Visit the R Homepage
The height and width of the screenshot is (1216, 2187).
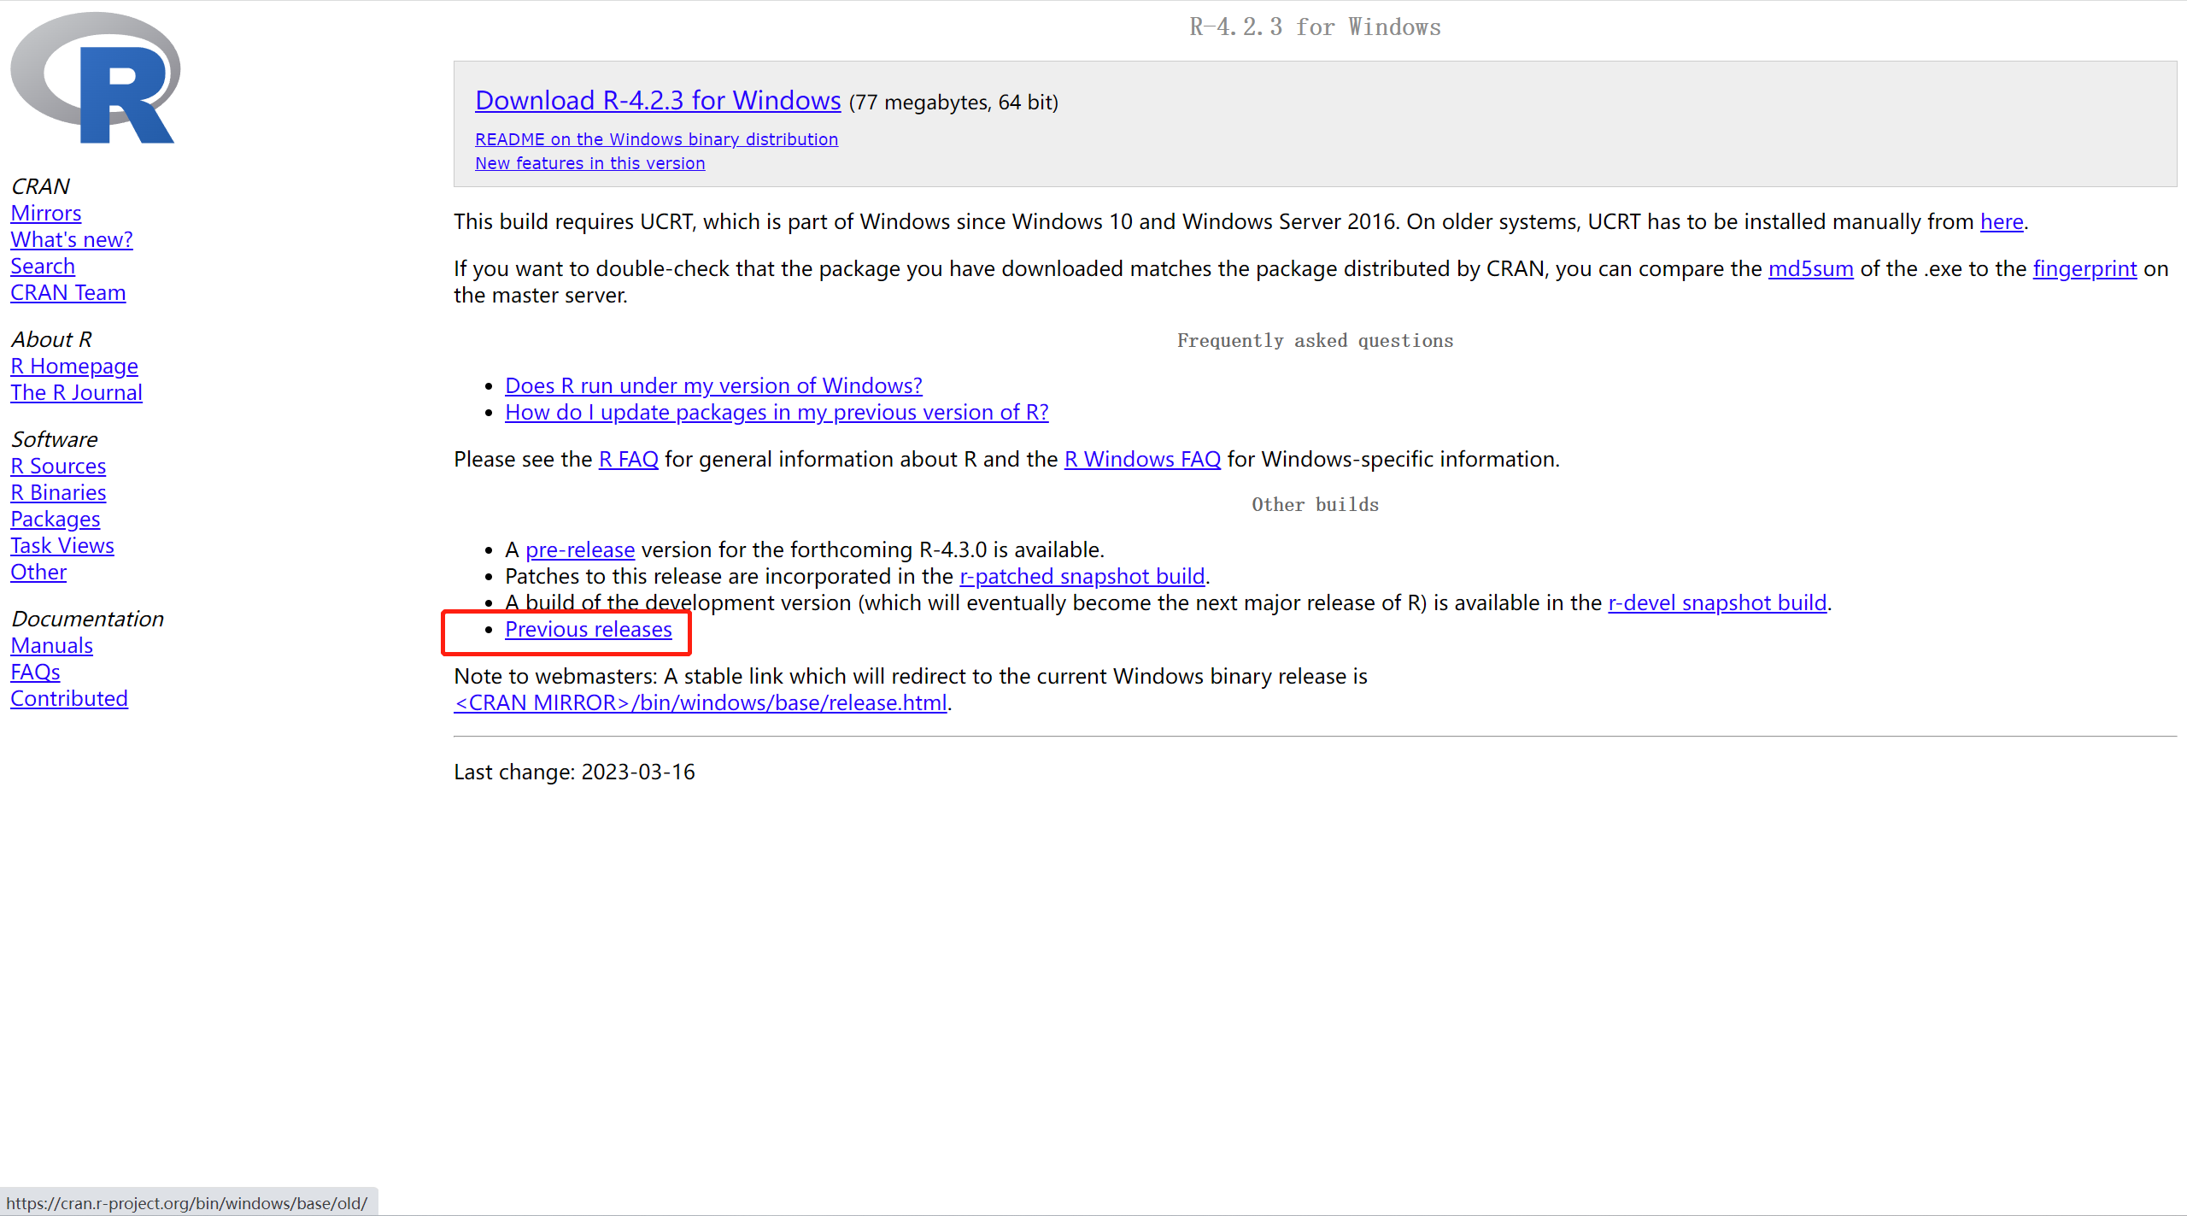[74, 366]
